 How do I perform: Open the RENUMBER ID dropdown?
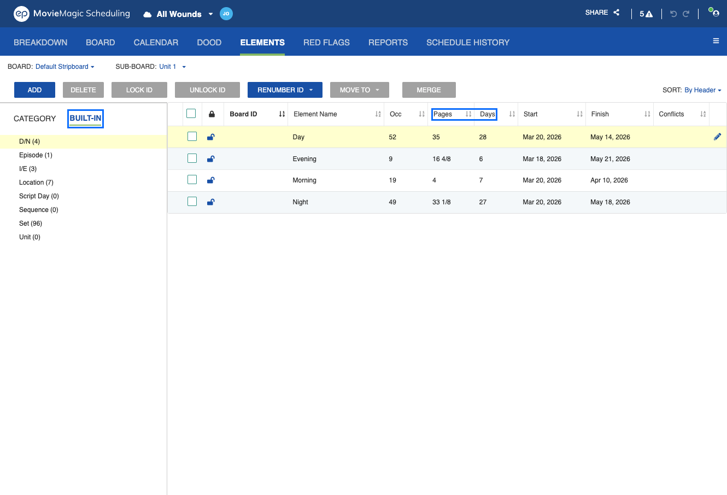285,90
